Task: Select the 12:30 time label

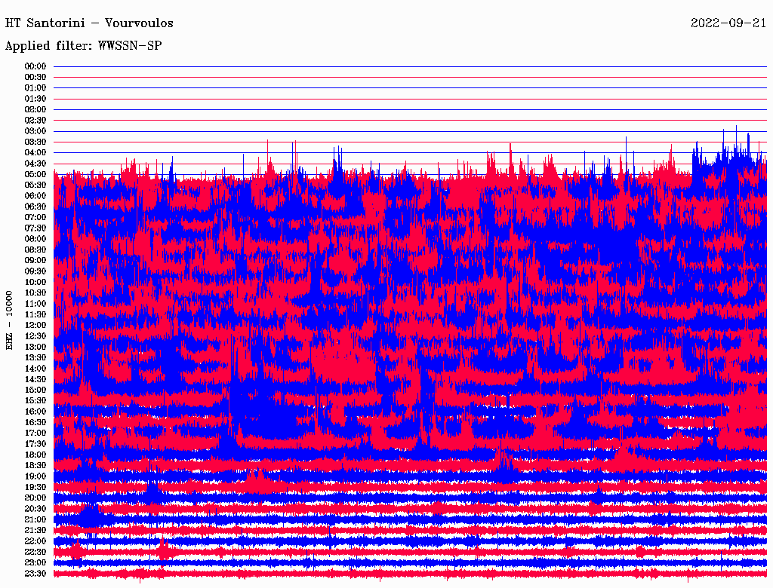Action: [35, 336]
